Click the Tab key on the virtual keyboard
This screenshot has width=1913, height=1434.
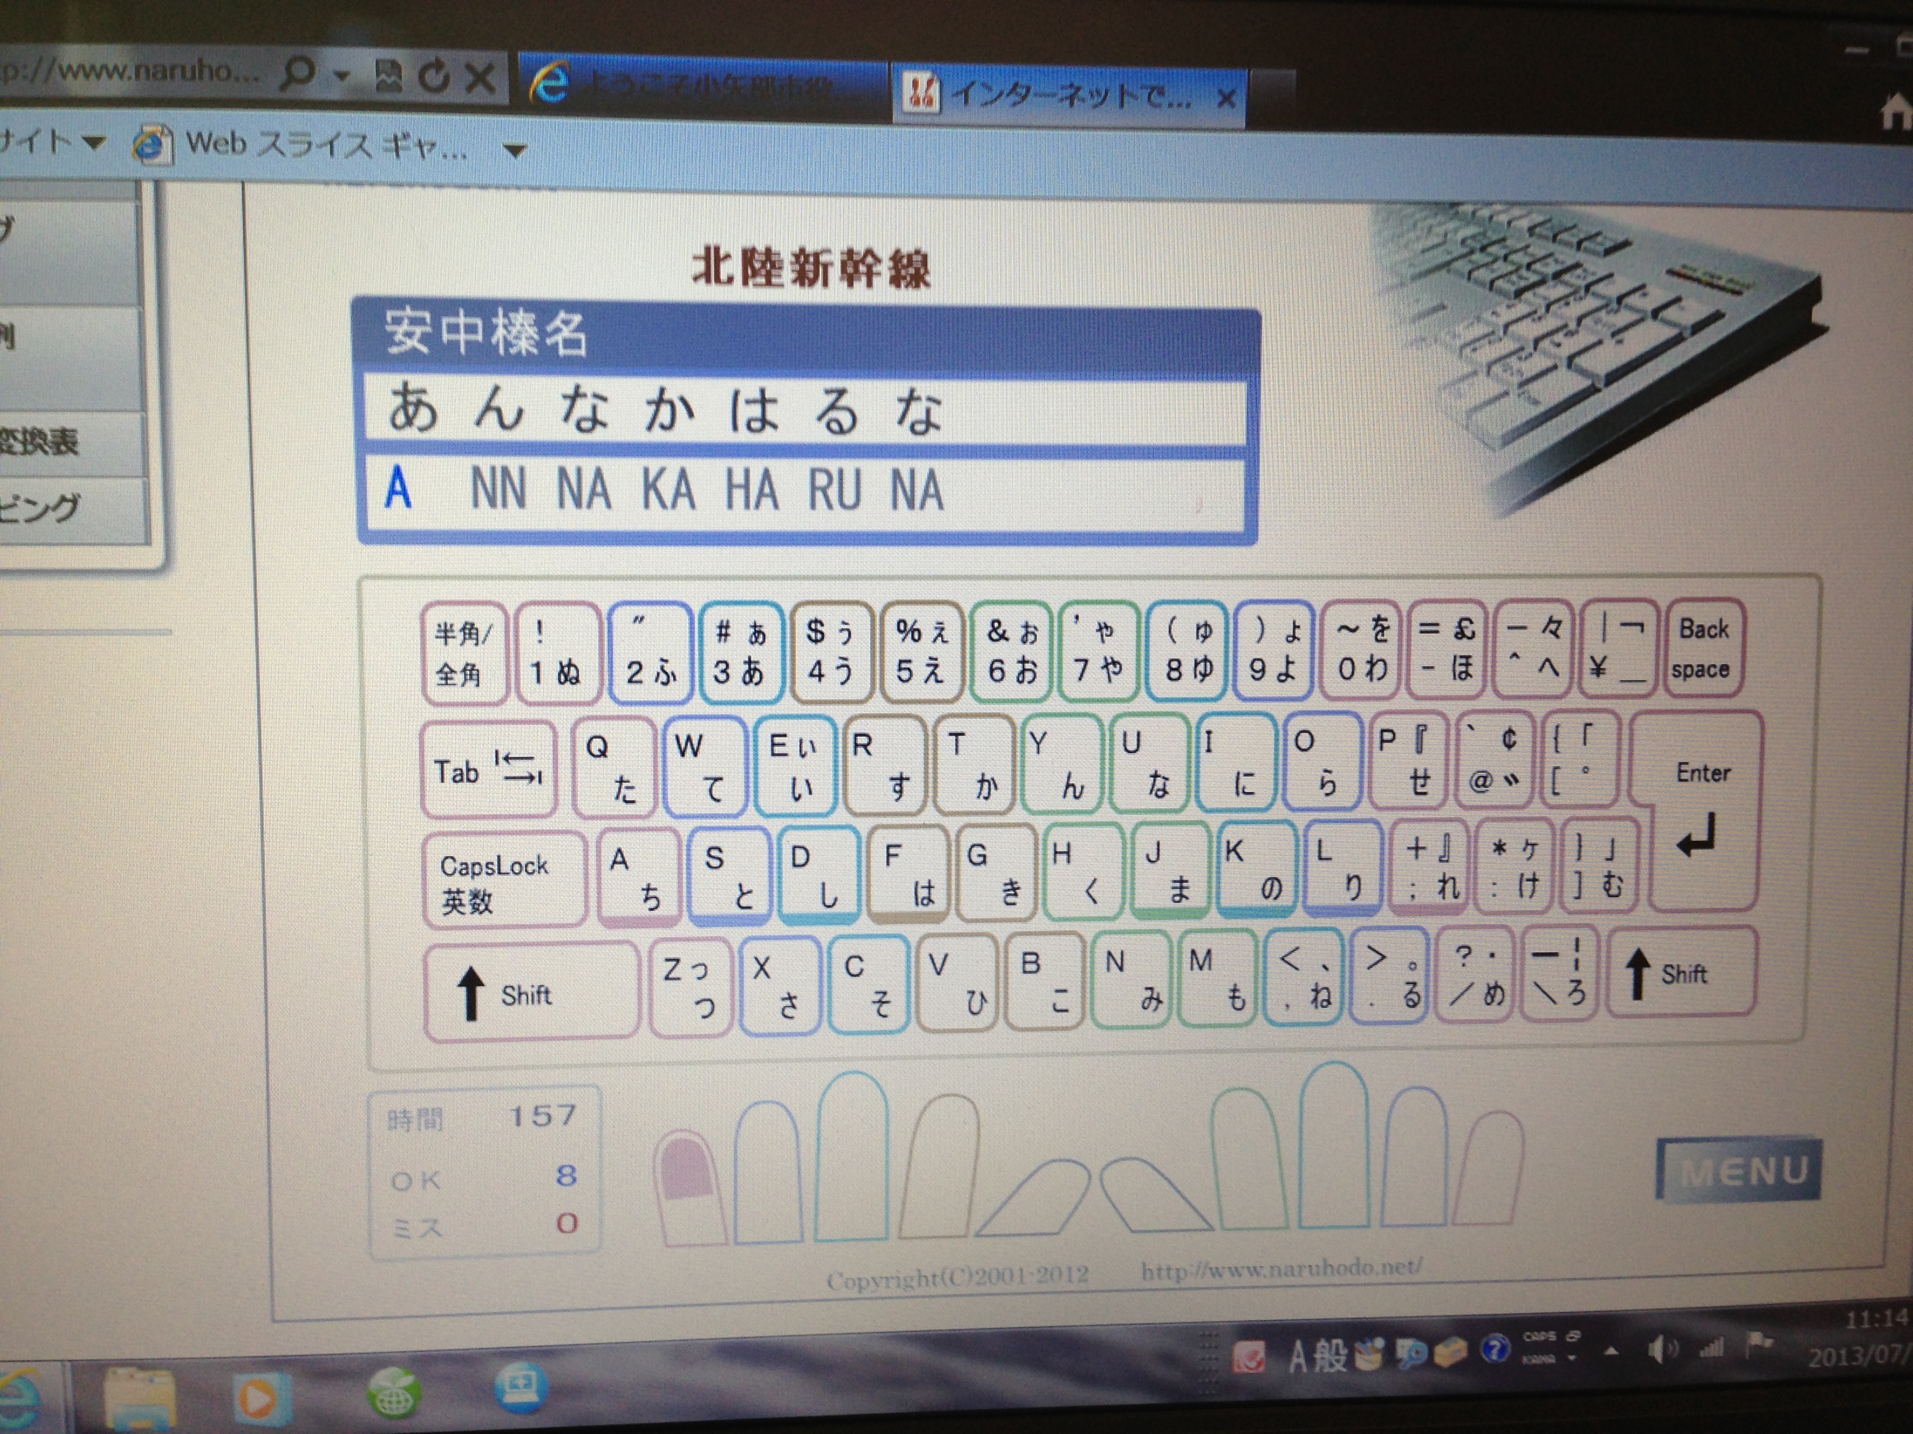[x=488, y=769]
